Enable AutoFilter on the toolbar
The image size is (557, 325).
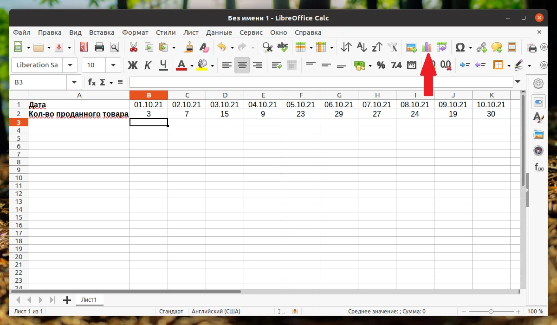pyautogui.click(x=393, y=47)
